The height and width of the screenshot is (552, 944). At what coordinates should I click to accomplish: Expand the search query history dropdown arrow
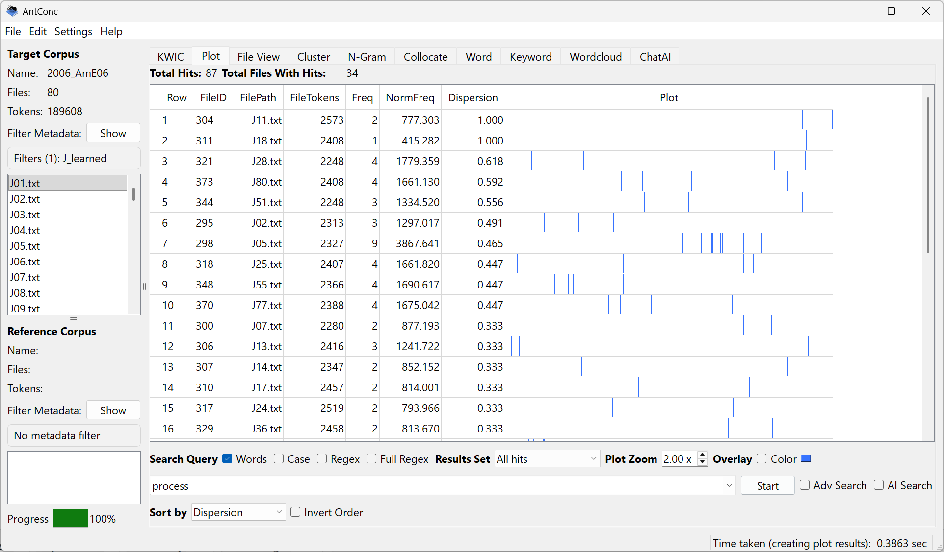click(729, 485)
